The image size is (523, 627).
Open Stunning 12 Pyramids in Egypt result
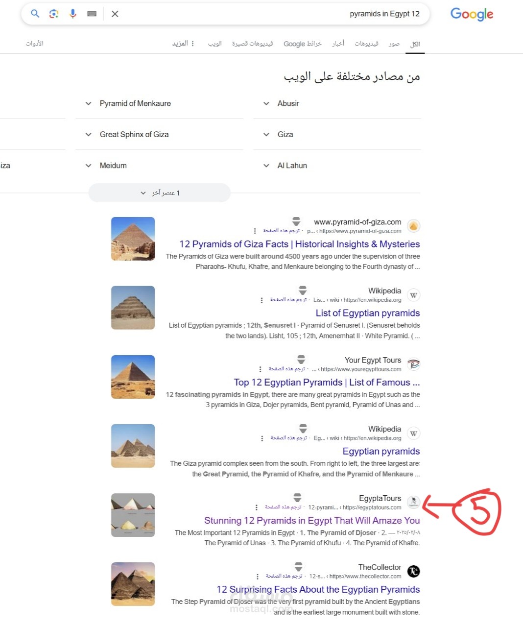click(x=312, y=520)
